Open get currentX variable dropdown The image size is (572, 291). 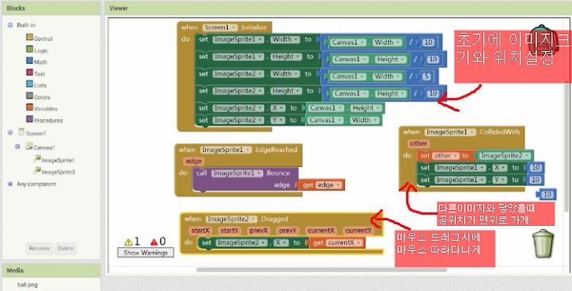coord(345,242)
